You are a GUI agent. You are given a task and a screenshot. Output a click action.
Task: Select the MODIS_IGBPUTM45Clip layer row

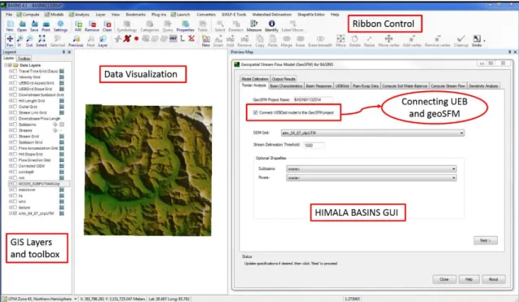(39, 184)
